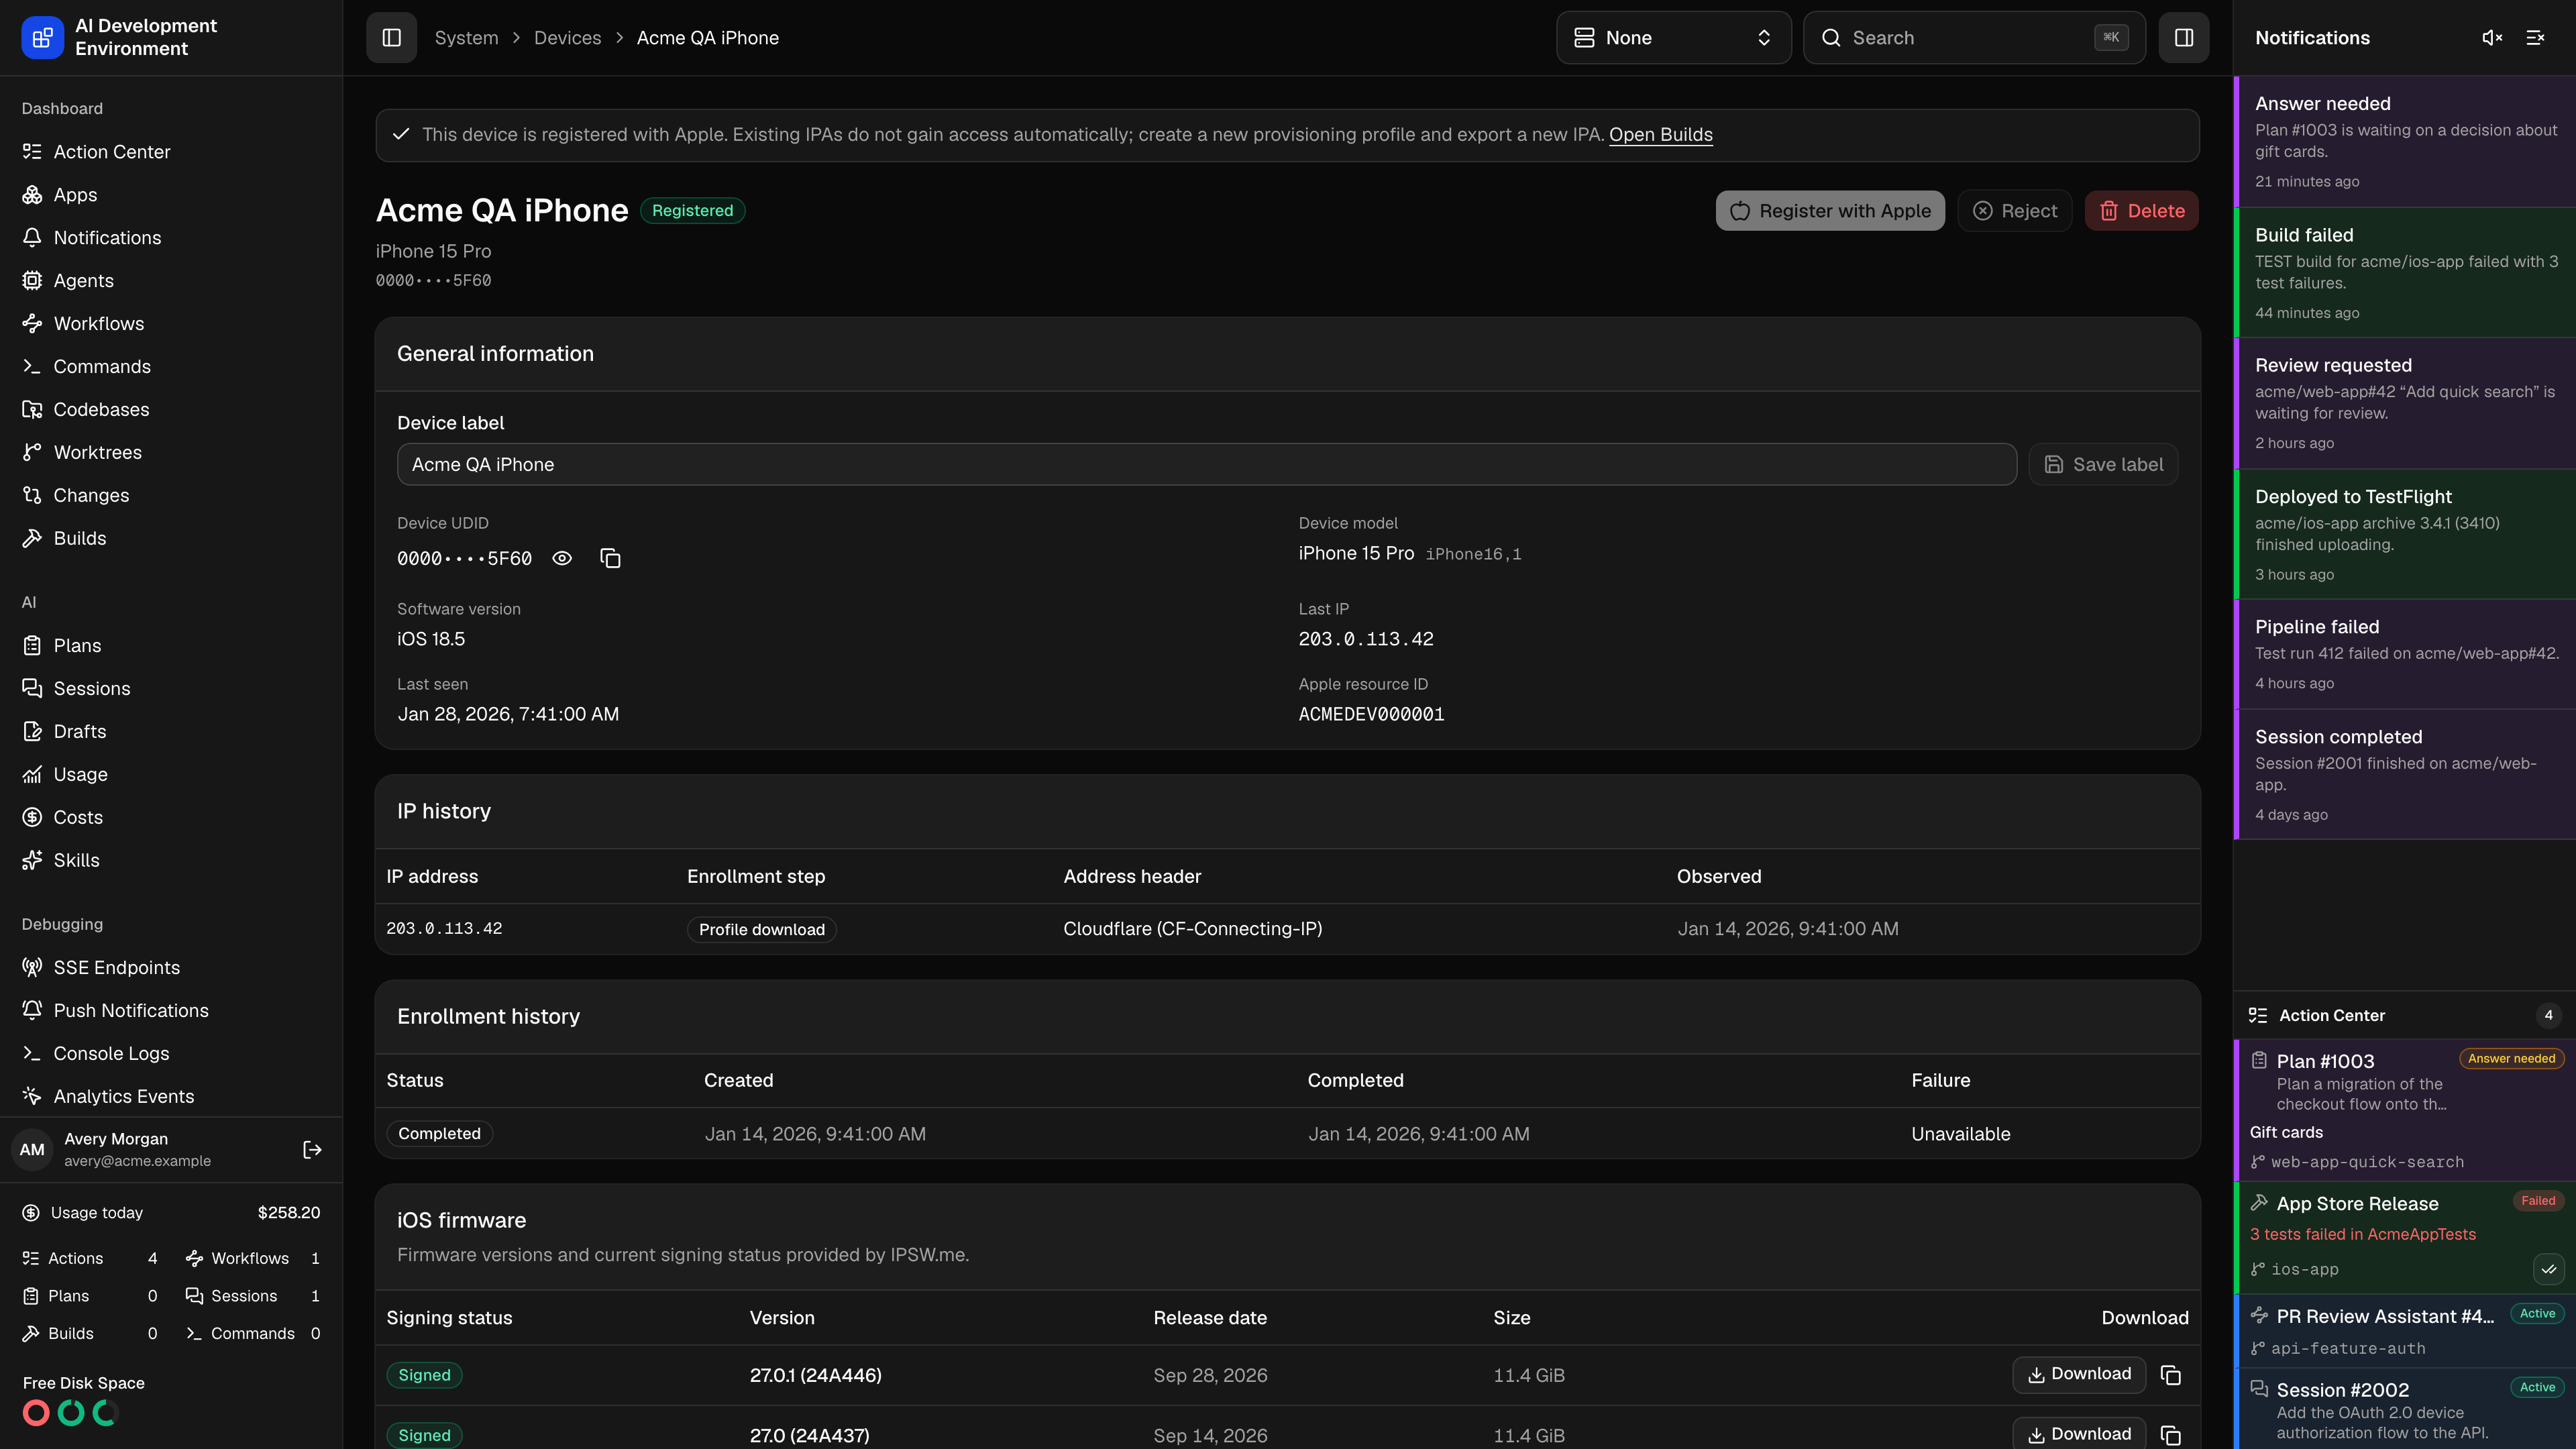Register device with Apple
This screenshot has height=1449, width=2576.
pos(1830,210)
